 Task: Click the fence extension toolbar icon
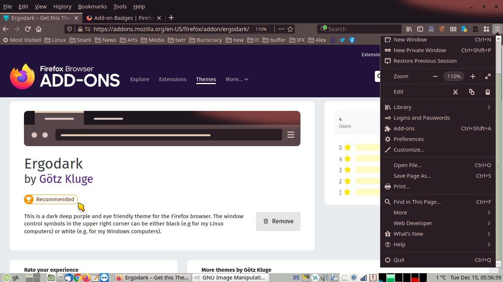(453, 29)
